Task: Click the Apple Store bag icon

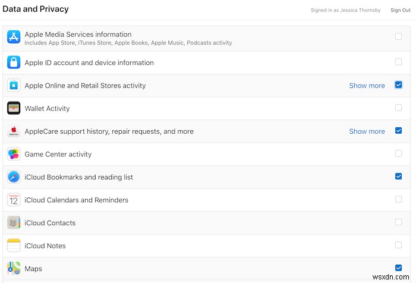Action: click(14, 85)
